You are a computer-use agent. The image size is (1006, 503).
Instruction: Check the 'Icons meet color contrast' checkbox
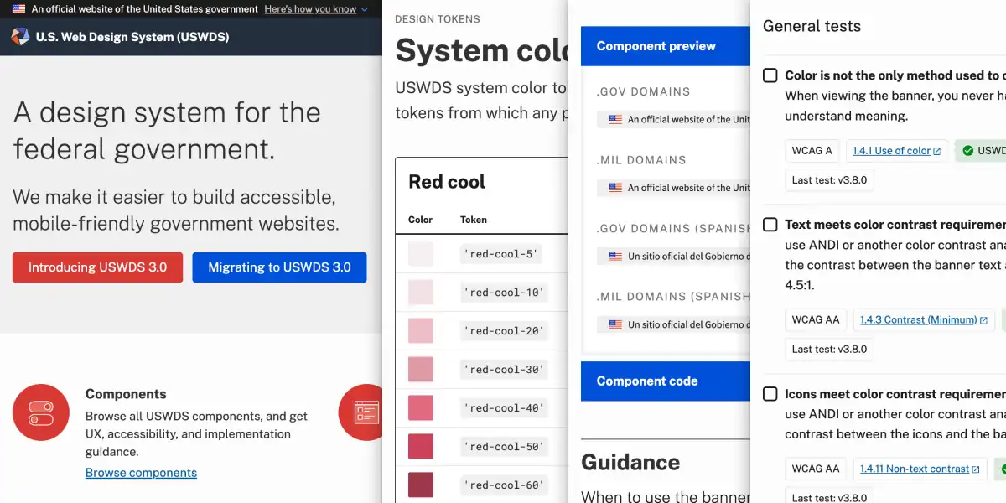tap(770, 394)
